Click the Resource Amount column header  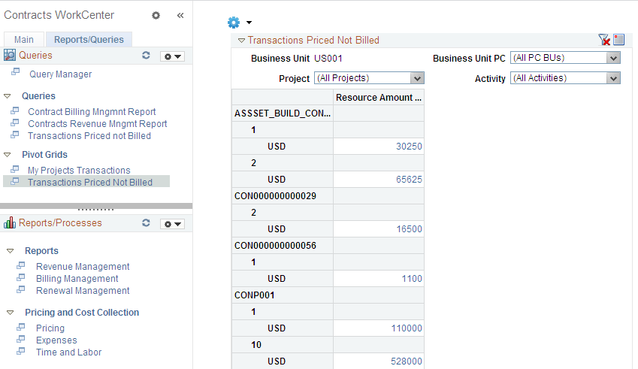click(x=378, y=98)
